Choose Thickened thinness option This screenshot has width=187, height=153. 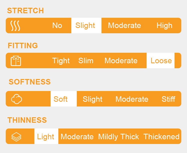click(161, 136)
